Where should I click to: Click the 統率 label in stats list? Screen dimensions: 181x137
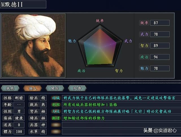[144, 23]
